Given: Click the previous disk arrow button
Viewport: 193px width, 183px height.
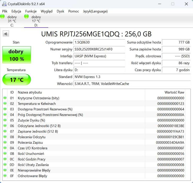Looking at the screenshot, I should pyautogui.click(x=6, y=34).
